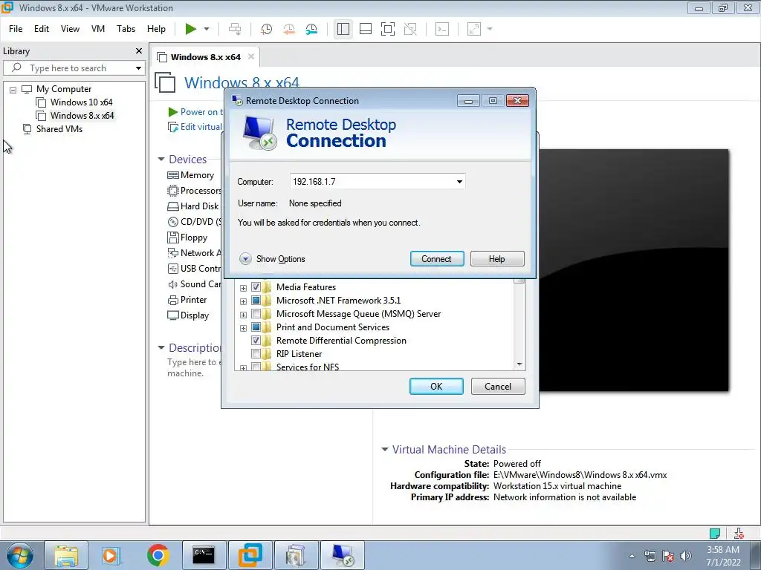Collapse the Virtual Machine Details section
Viewport: 761px width, 570px height.
pyautogui.click(x=385, y=449)
